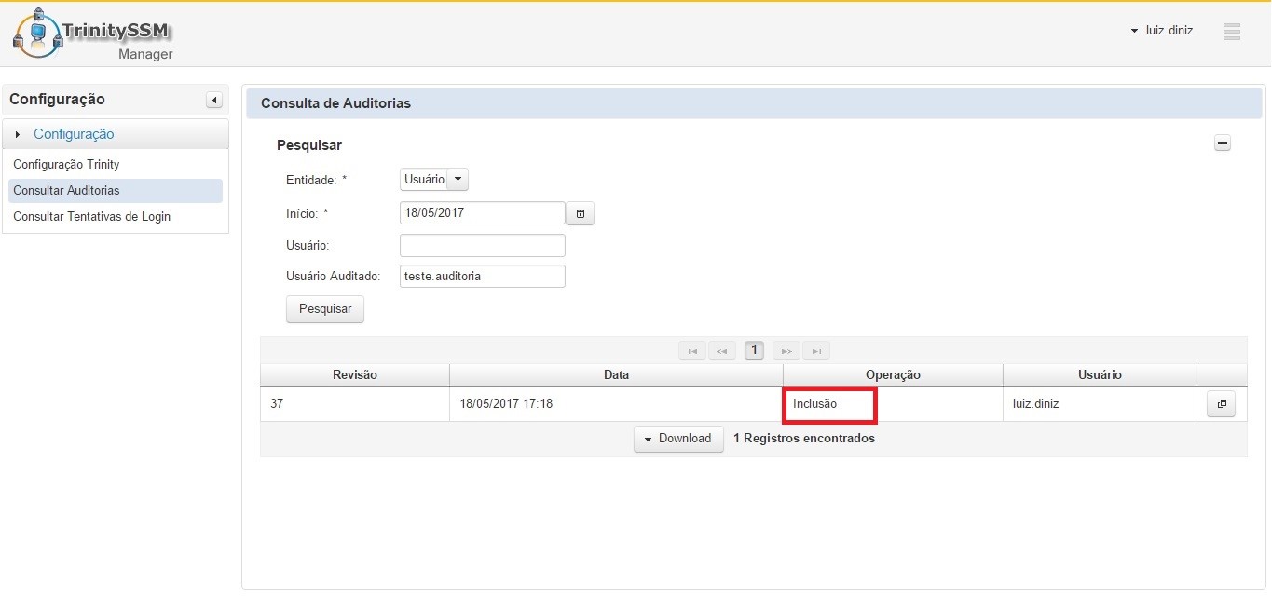Go to the first results page

coord(692,351)
